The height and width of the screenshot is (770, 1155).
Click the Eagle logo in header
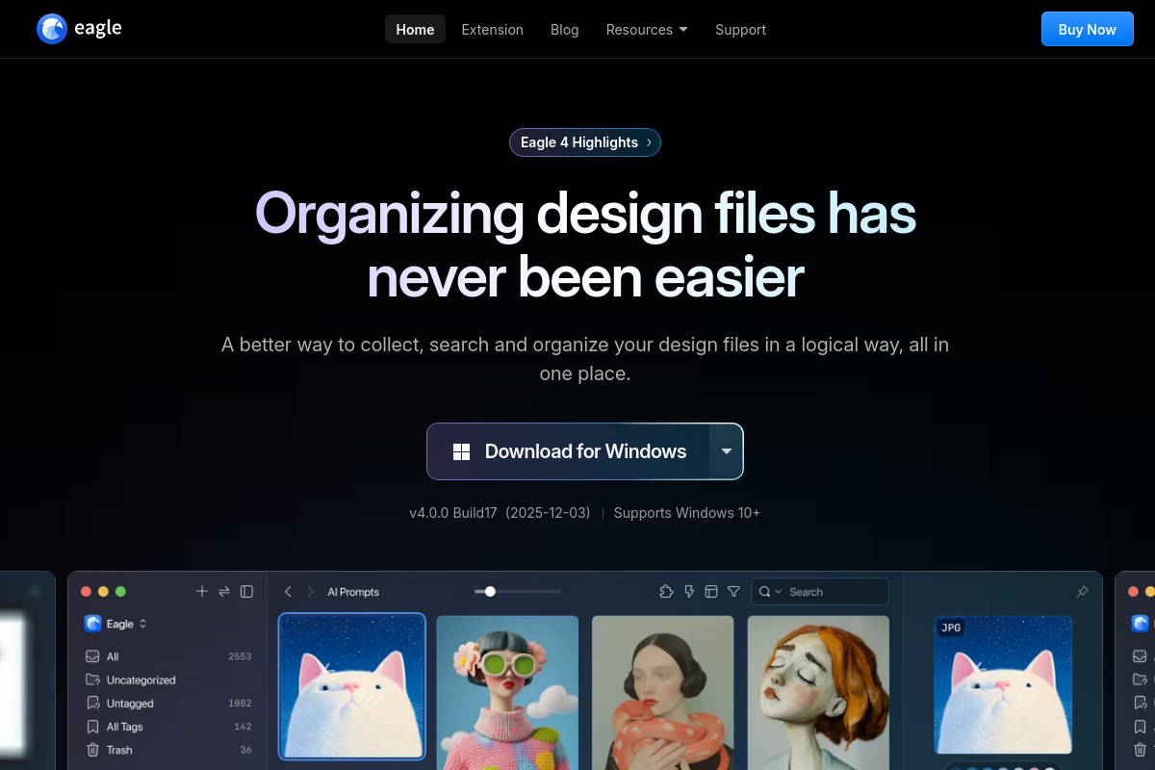pos(79,29)
